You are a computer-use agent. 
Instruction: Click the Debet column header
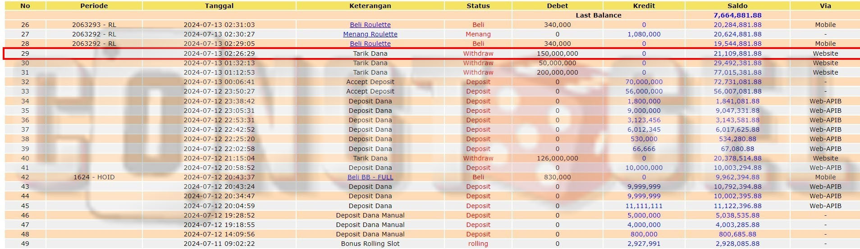[557, 6]
